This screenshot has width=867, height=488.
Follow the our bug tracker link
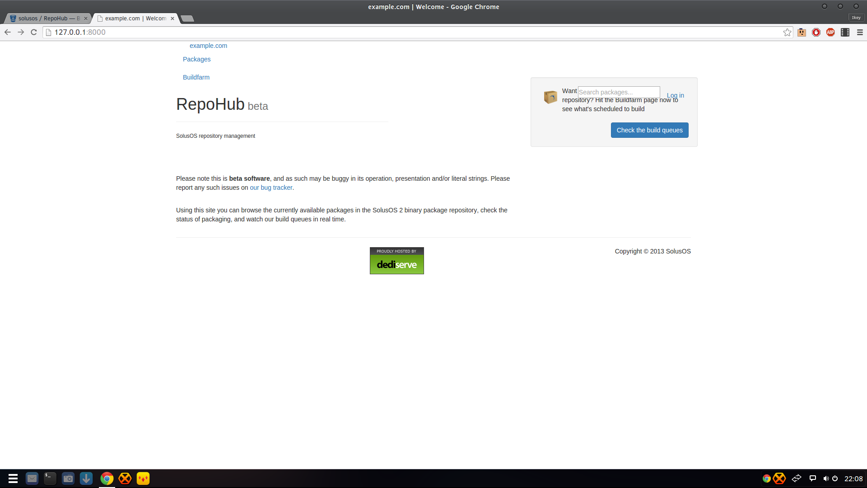pyautogui.click(x=271, y=188)
